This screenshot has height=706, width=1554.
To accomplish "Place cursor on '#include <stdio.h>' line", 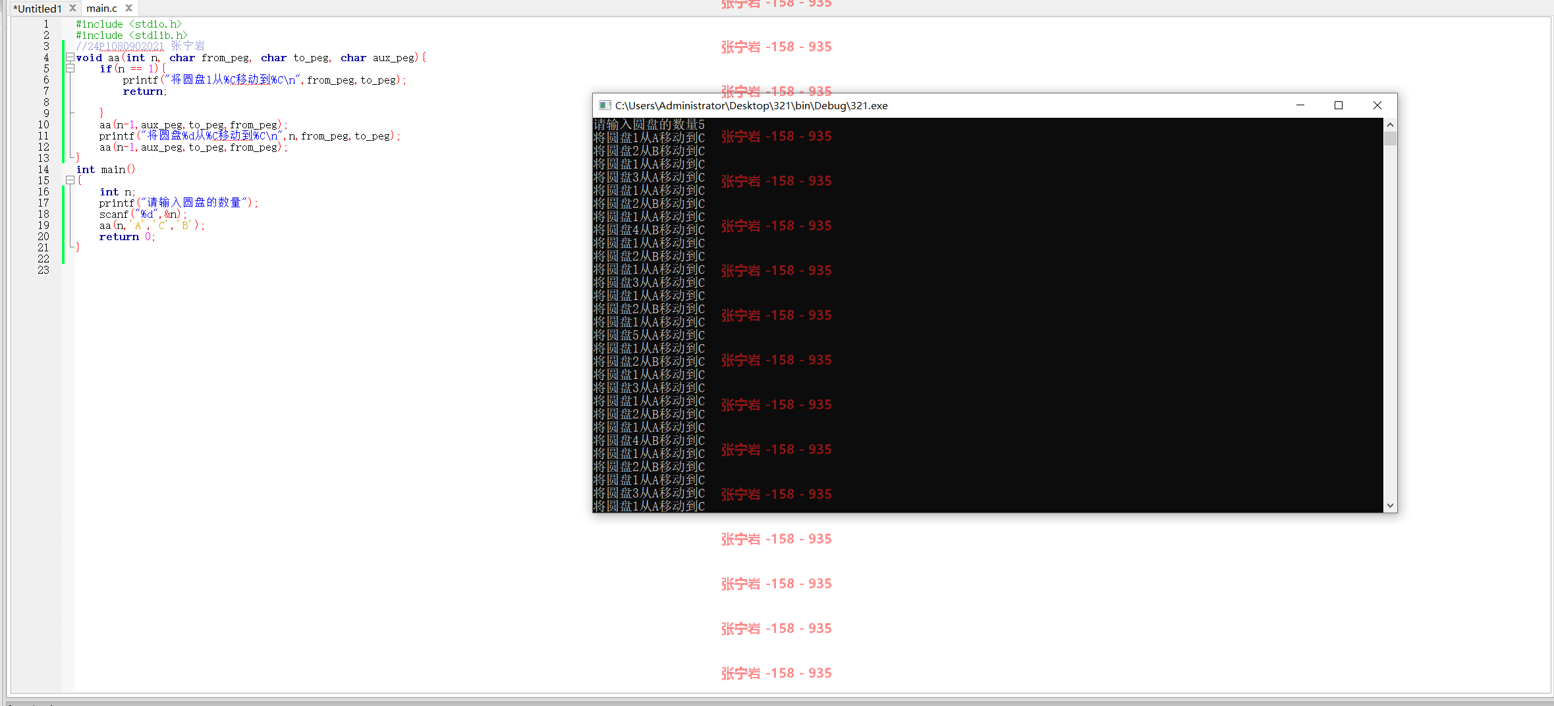I will (x=128, y=24).
